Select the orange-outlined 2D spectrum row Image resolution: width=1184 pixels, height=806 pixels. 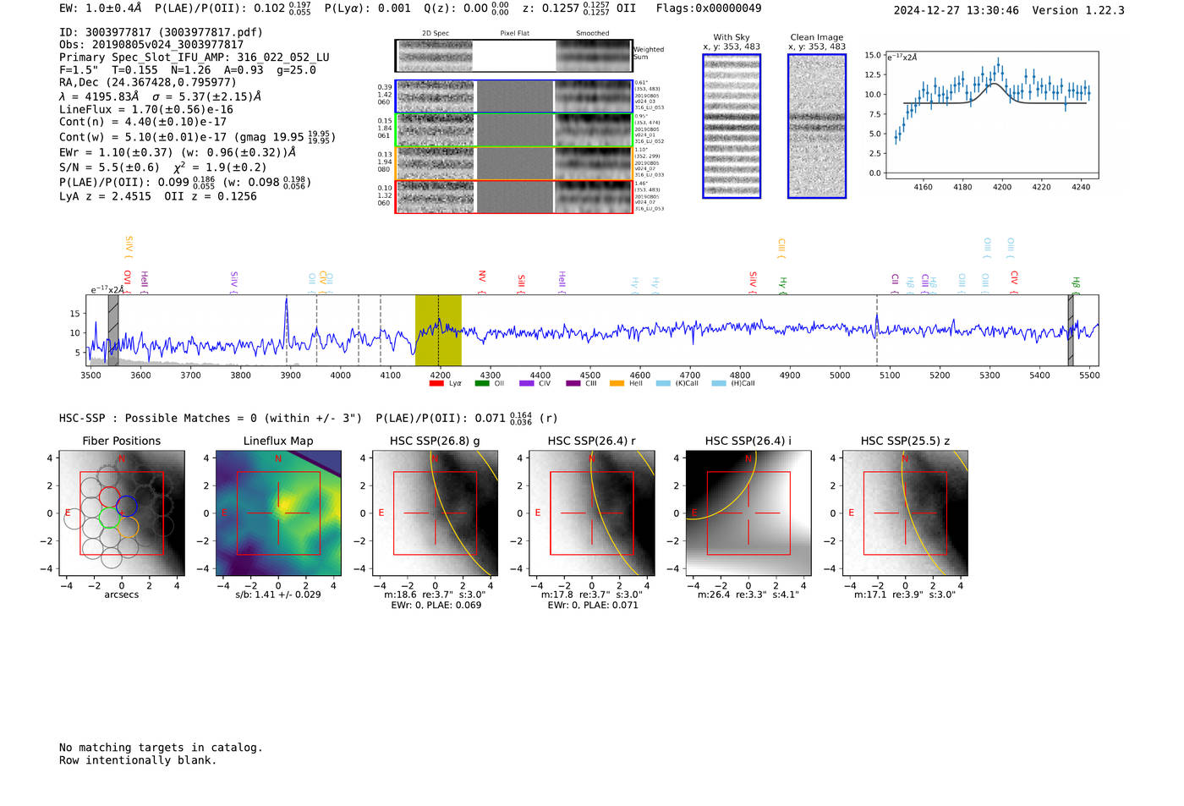coord(514,163)
